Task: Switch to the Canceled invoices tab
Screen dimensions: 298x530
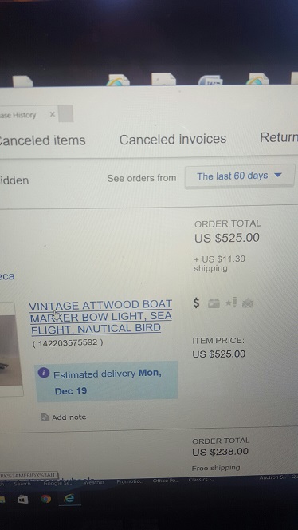Action: coord(172,139)
